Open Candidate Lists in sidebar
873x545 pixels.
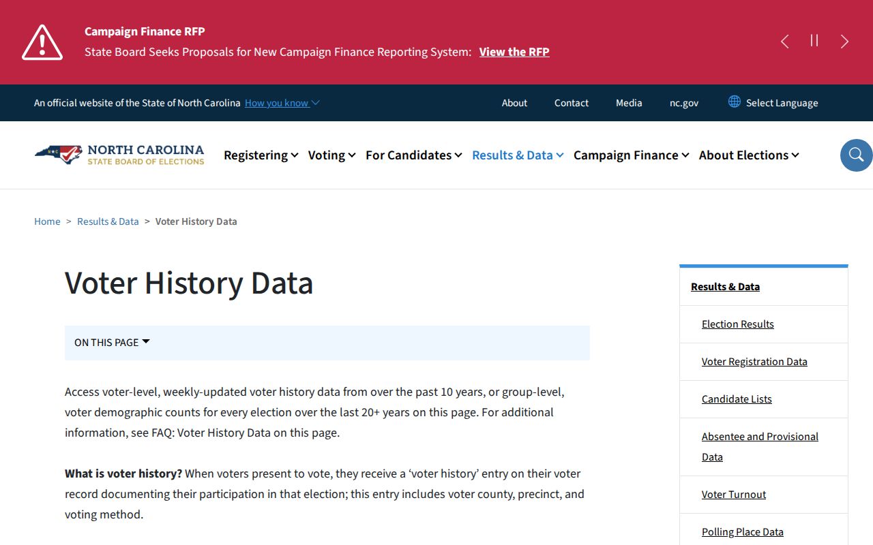737,399
